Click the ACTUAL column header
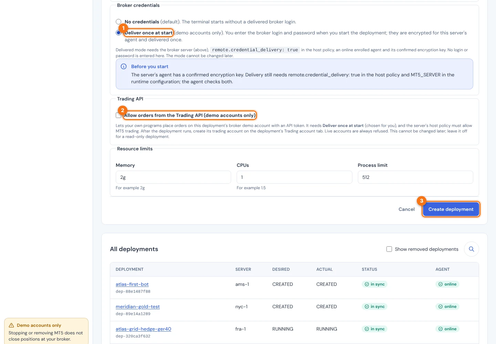 pos(324,269)
